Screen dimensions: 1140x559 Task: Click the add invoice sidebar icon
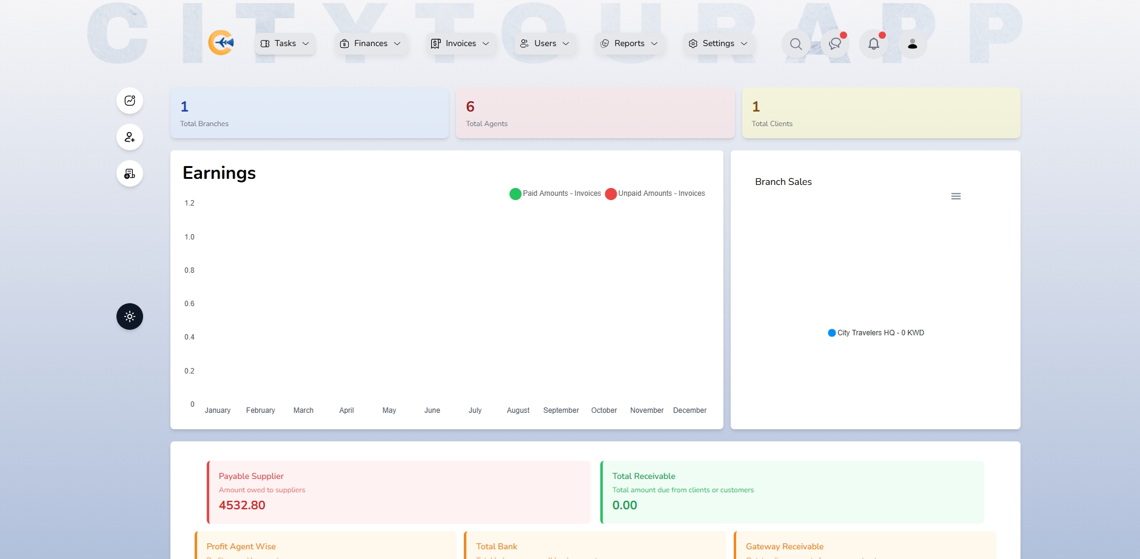130,174
